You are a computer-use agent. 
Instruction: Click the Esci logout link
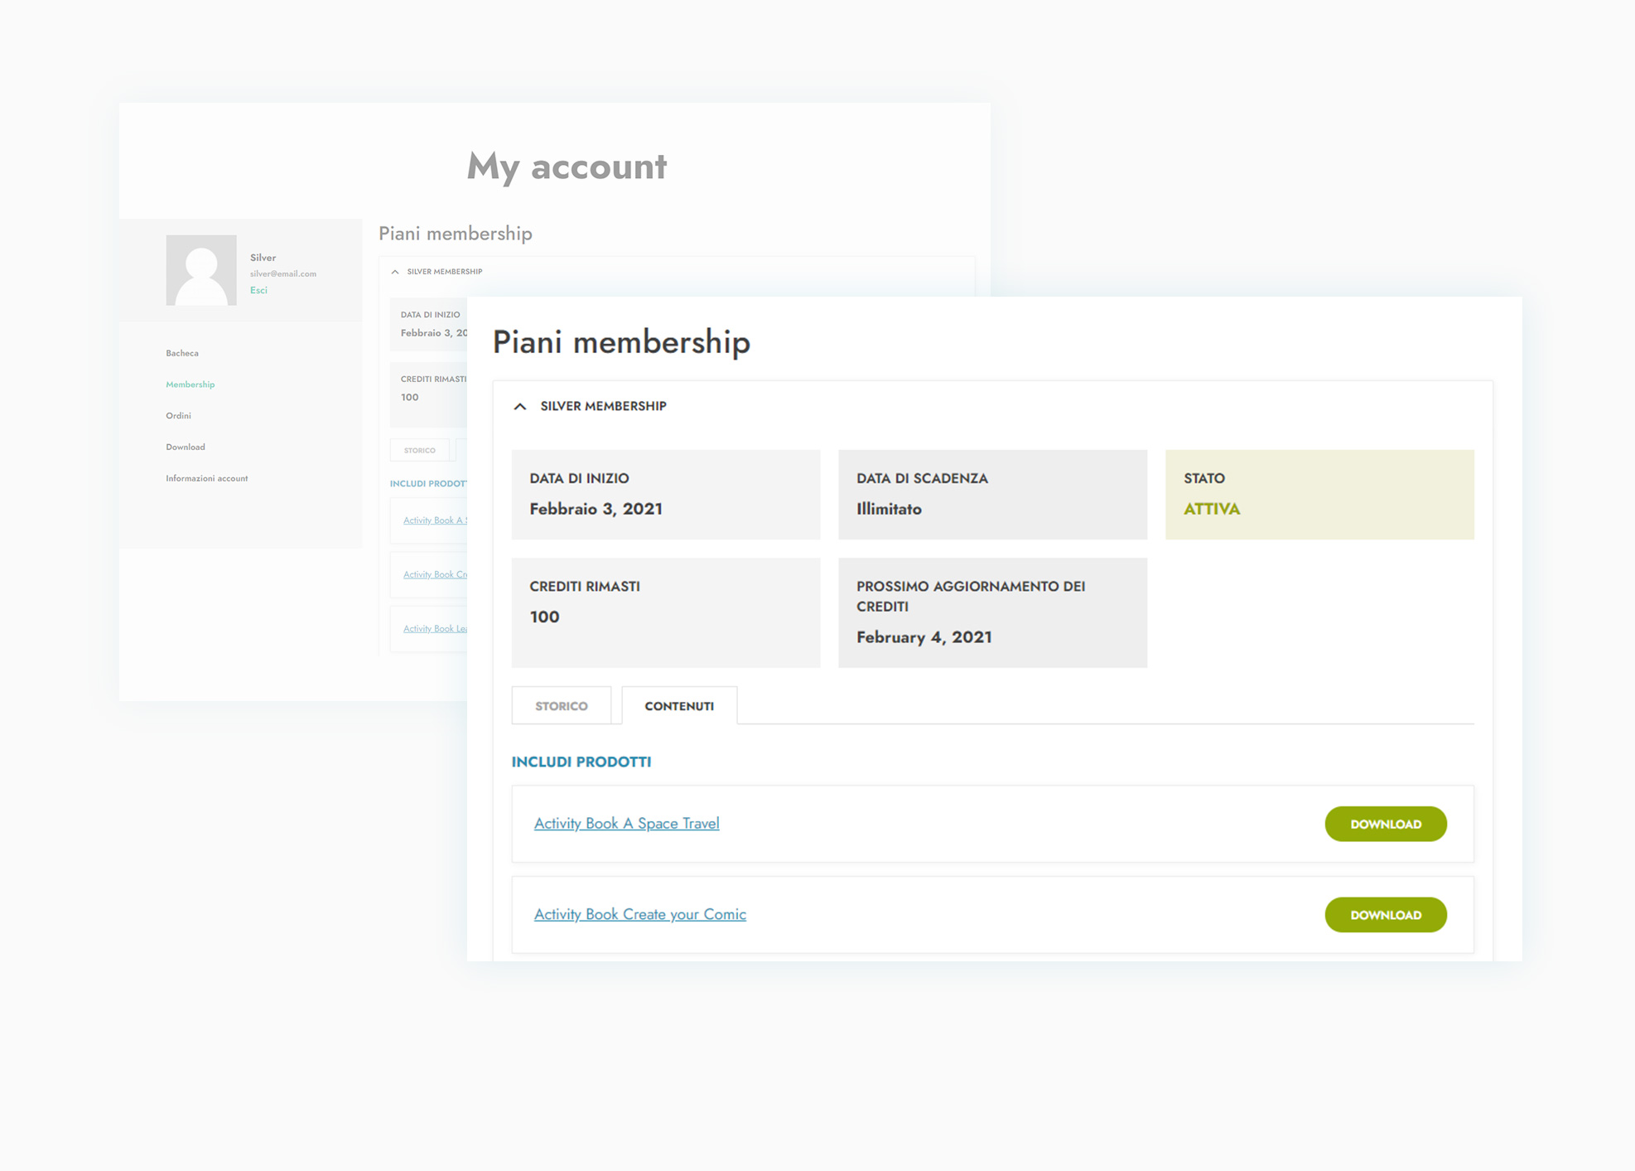(x=258, y=290)
